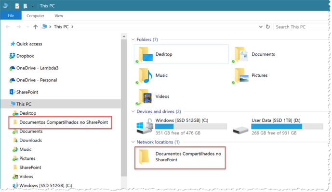Image resolution: width=332 pixels, height=192 pixels.
Task: Open the File menu
Action: pyautogui.click(x=11, y=16)
